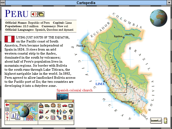Viewport: 172px width, 129px height.
Task: Select the door with barred window icon
Action: (x=65, y=118)
